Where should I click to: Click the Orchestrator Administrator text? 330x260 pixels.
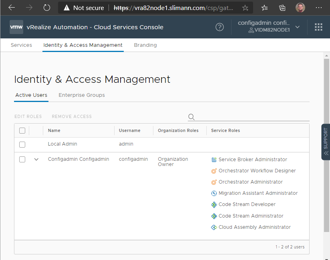tap(251, 182)
